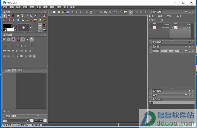Viewport: 197px width, 128px height.
Task: Open the blend mode combo box
Action: tap(15, 120)
